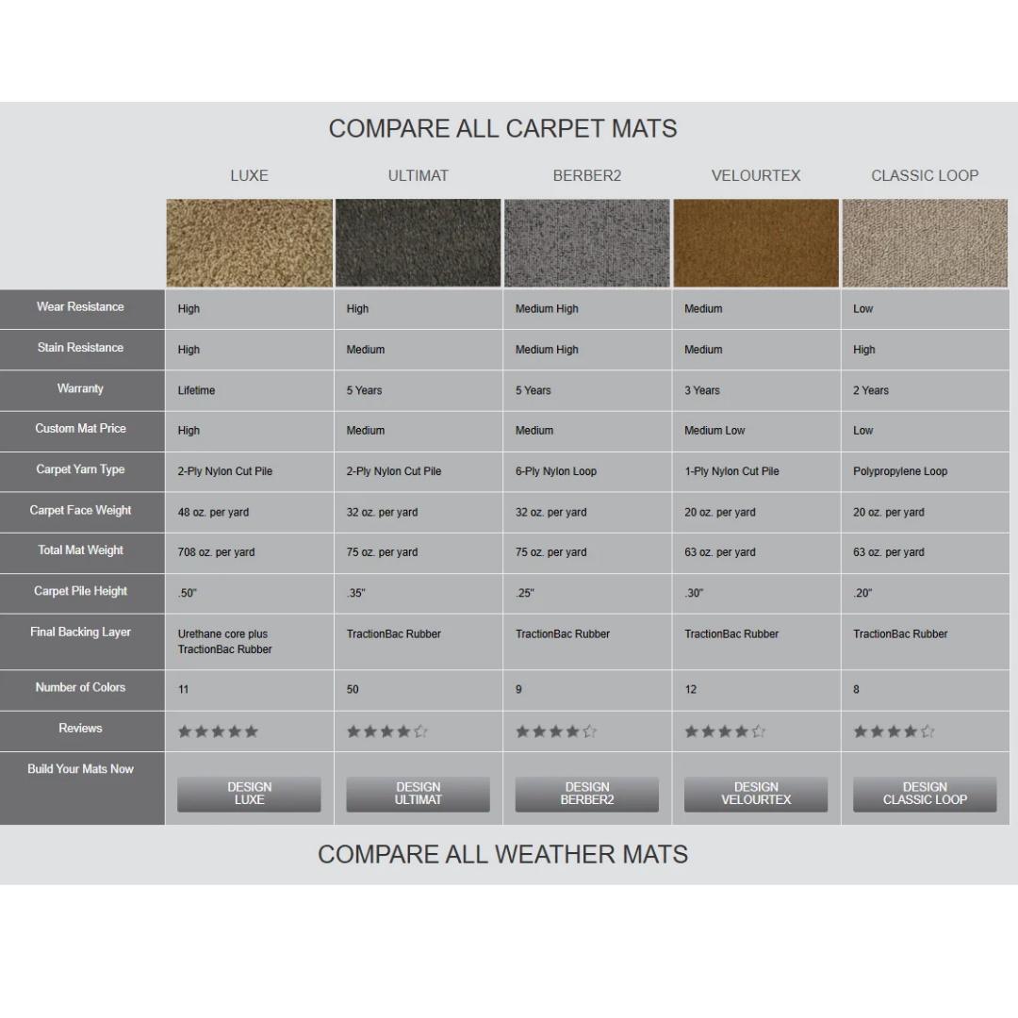Image resolution: width=1018 pixels, height=1018 pixels.
Task: View the Berber2 gray carpet sample
Action: click(587, 243)
